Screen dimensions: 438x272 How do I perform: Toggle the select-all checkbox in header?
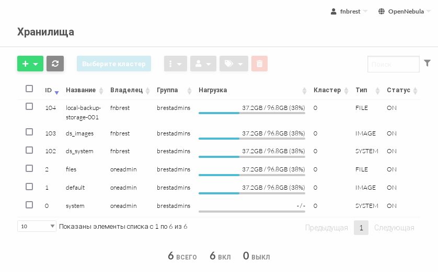tap(29, 89)
